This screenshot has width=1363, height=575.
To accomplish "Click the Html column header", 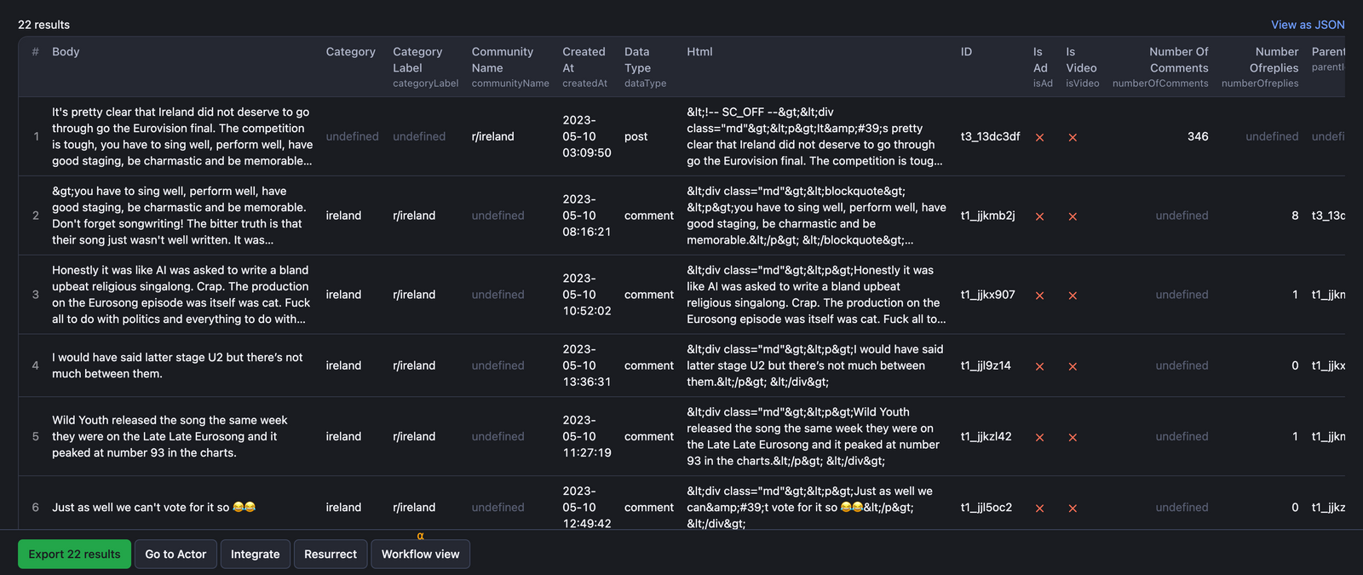I will tap(699, 52).
